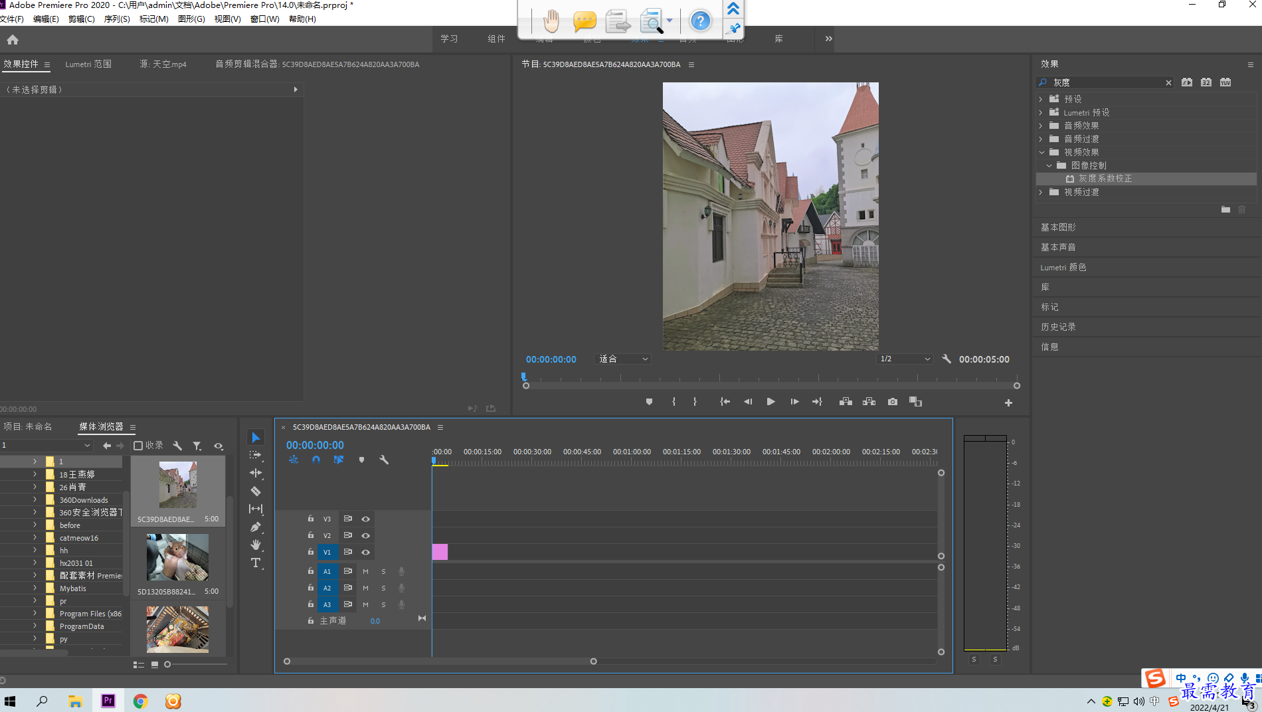Open the 基本声音 panel

(1058, 247)
